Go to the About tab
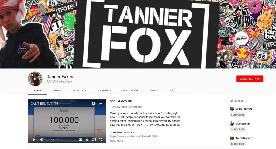 154,91
